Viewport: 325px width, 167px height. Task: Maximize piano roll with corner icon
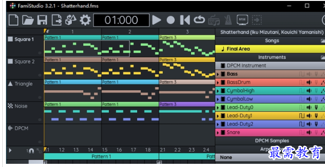click(x=39, y=151)
